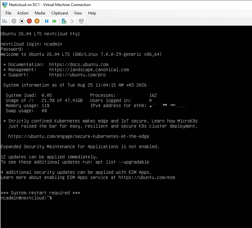Click the 'Users logged in: 0' entry

121,100
